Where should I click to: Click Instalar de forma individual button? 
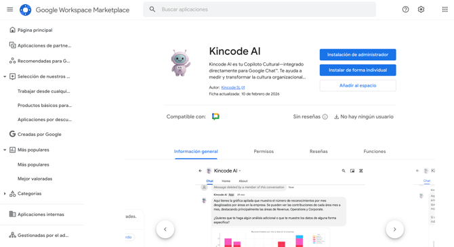pyautogui.click(x=358, y=70)
